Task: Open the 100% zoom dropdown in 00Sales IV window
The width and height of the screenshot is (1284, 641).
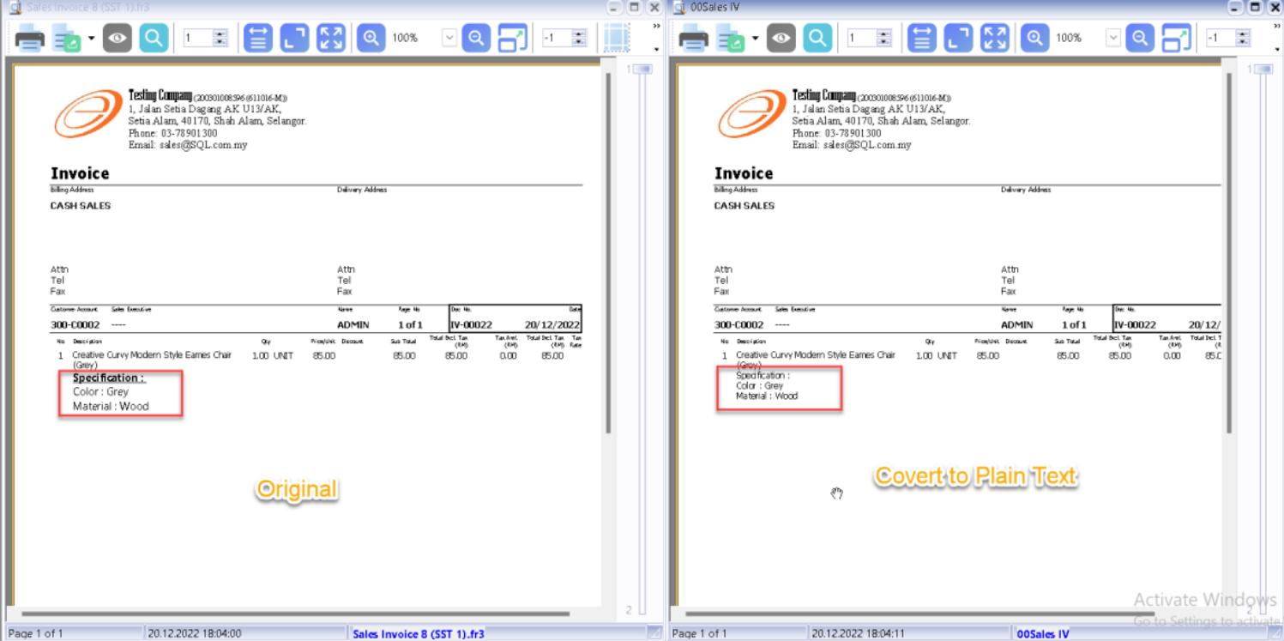Action: pos(1112,39)
